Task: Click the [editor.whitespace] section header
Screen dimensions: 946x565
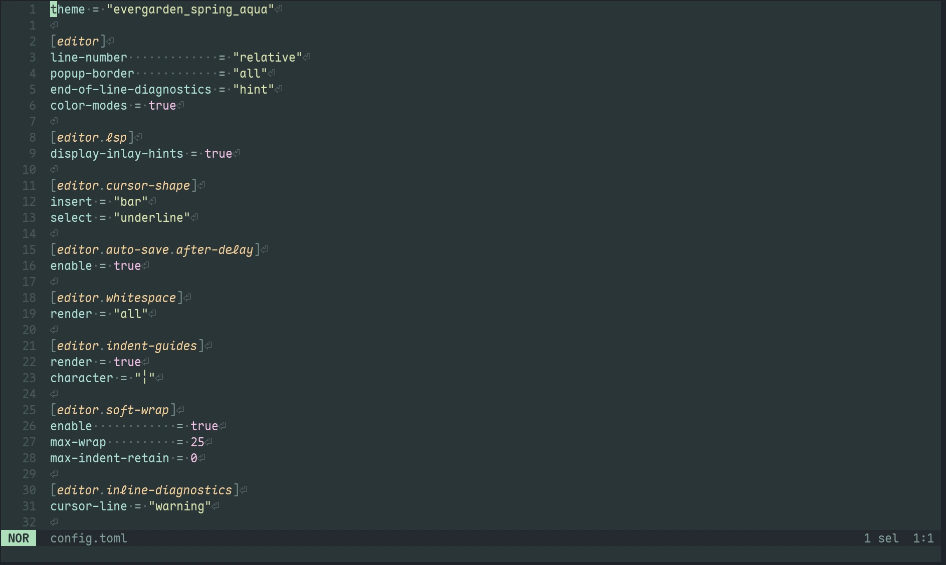Action: tap(117, 298)
